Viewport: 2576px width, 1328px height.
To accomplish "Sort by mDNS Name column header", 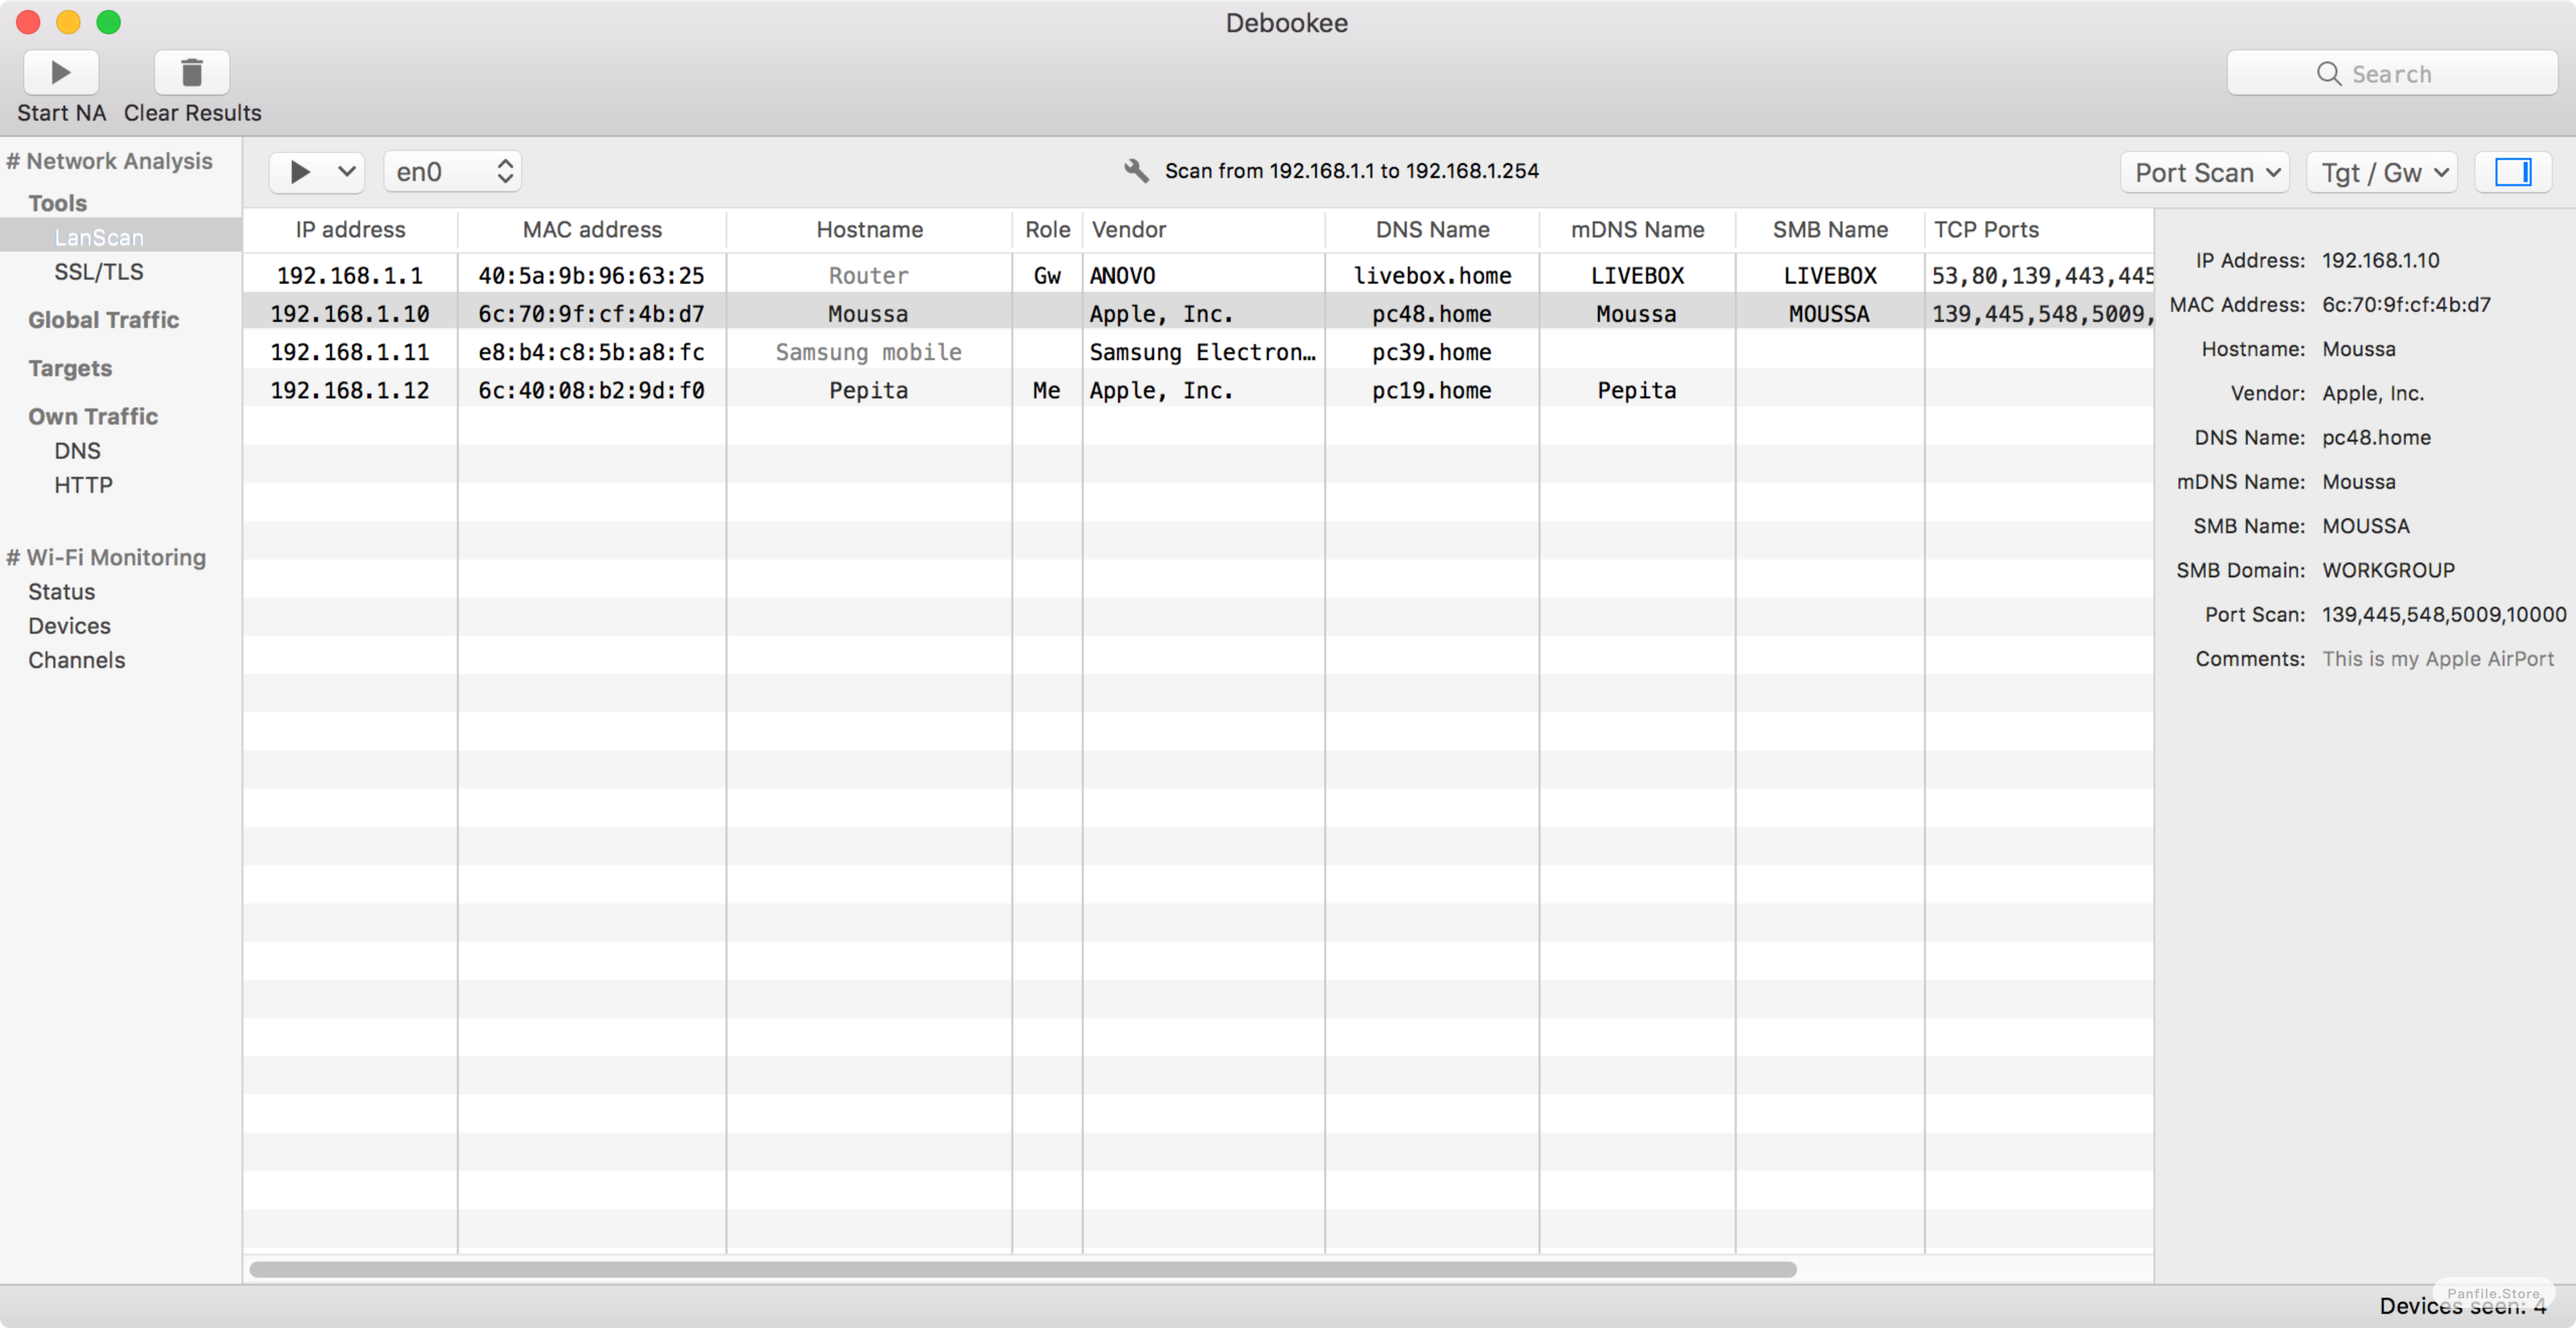I will pyautogui.click(x=1637, y=229).
